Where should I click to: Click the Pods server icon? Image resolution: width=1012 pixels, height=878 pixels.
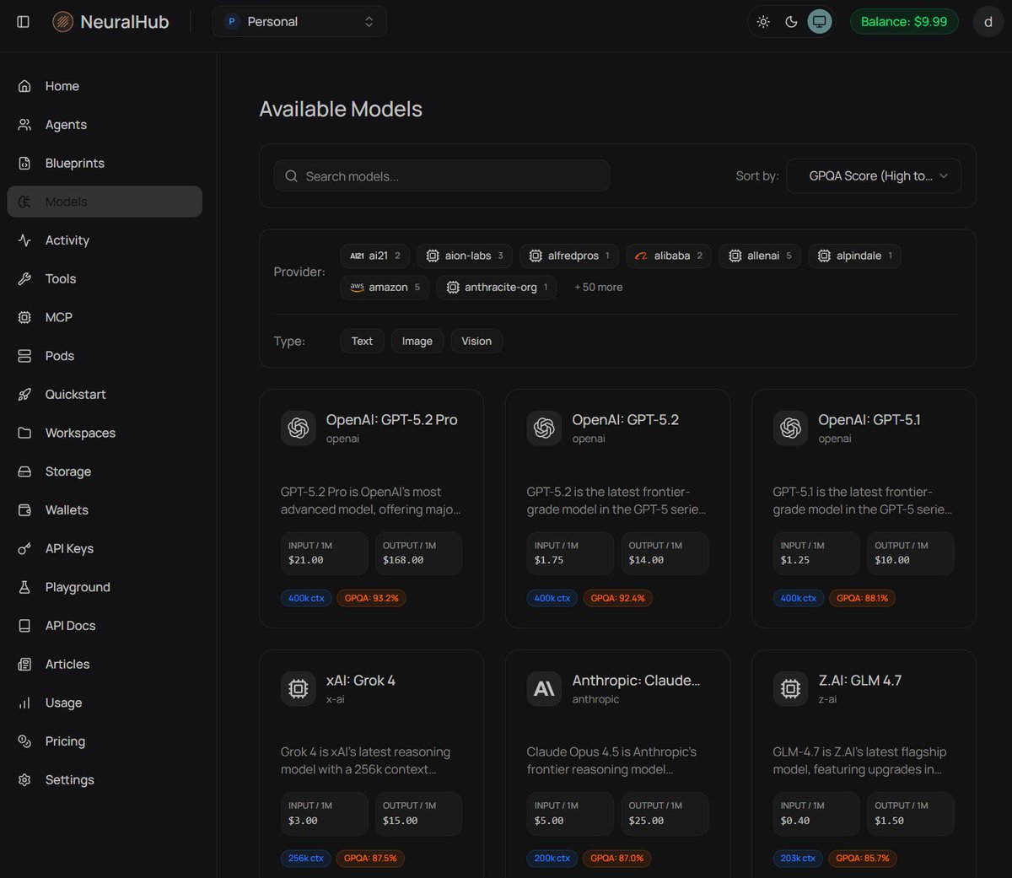[x=24, y=356]
